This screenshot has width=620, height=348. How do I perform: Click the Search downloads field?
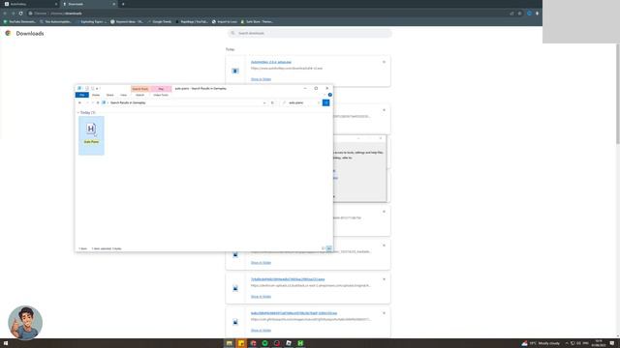(310, 33)
